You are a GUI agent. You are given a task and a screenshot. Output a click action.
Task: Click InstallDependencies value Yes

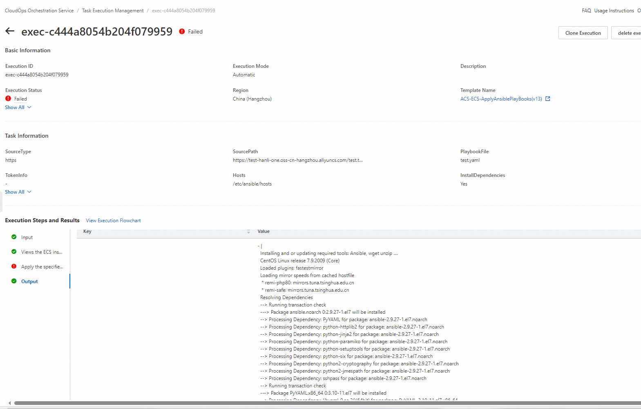pyautogui.click(x=464, y=184)
